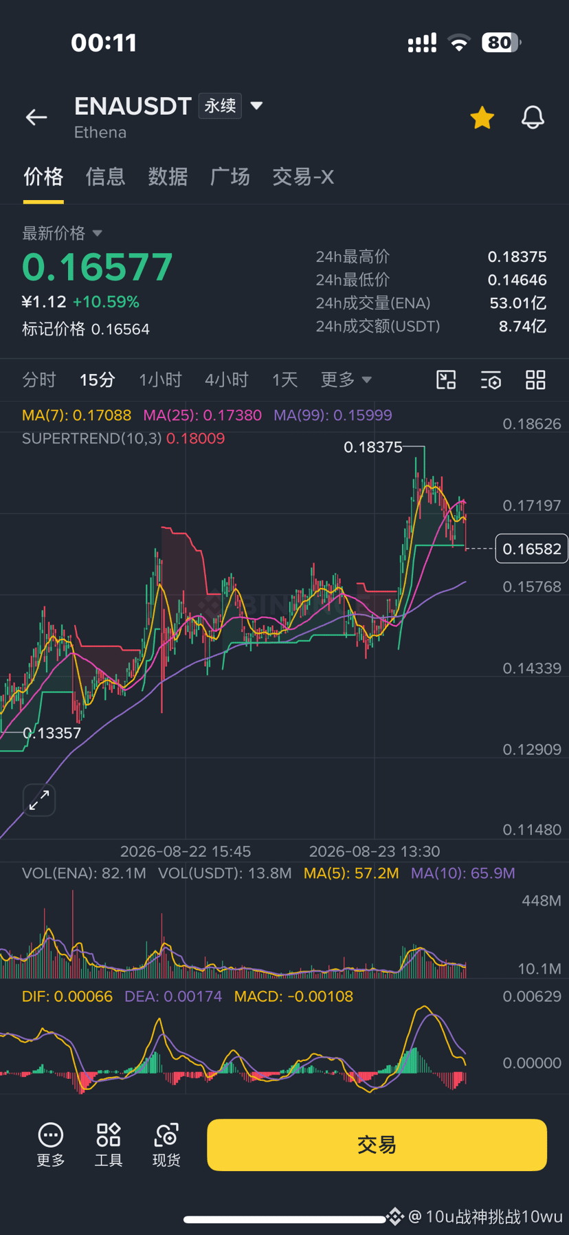Expand chart to fullscreen
Screen dimensions: 569x1235
[x=39, y=800]
